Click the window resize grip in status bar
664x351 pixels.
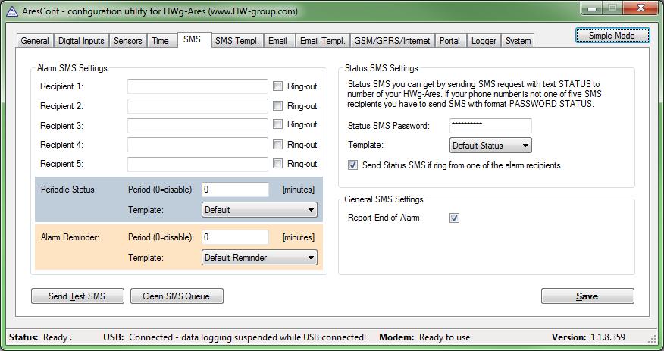click(652, 338)
